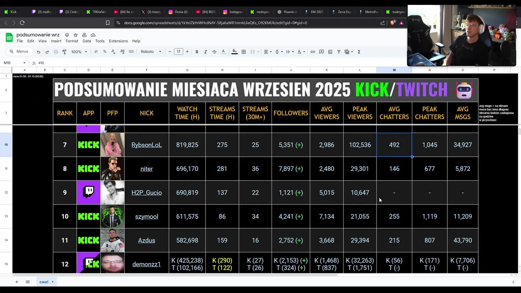The width and height of the screenshot is (521, 293).
Task: Open the RybsonLoL nick link
Action: click(x=147, y=145)
